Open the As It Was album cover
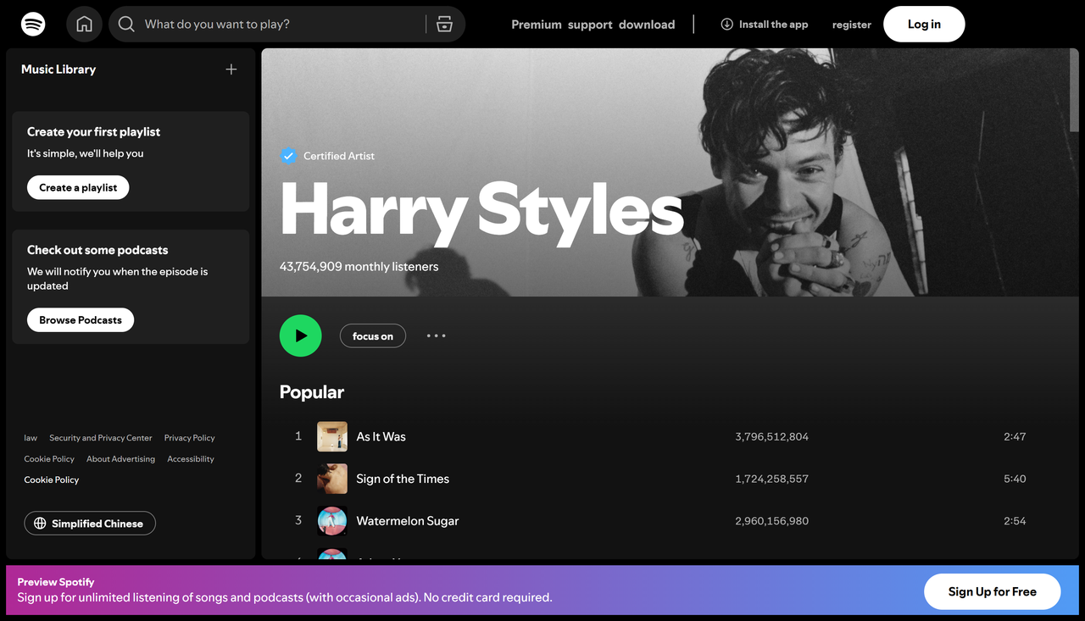 (x=332, y=436)
